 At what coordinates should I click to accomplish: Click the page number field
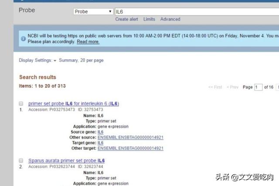[258, 87]
